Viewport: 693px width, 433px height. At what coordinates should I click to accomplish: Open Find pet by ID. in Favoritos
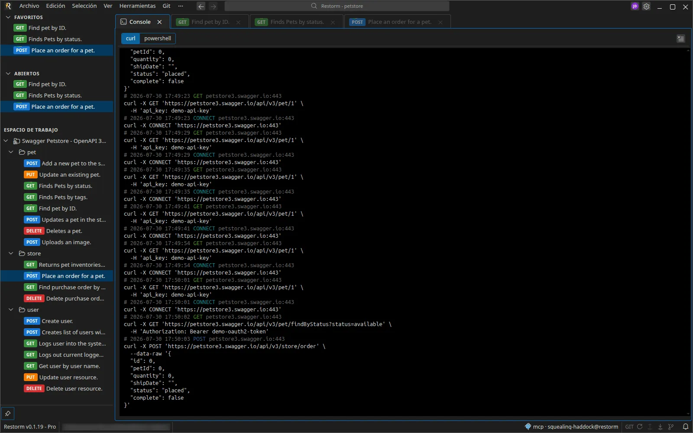(x=57, y=28)
